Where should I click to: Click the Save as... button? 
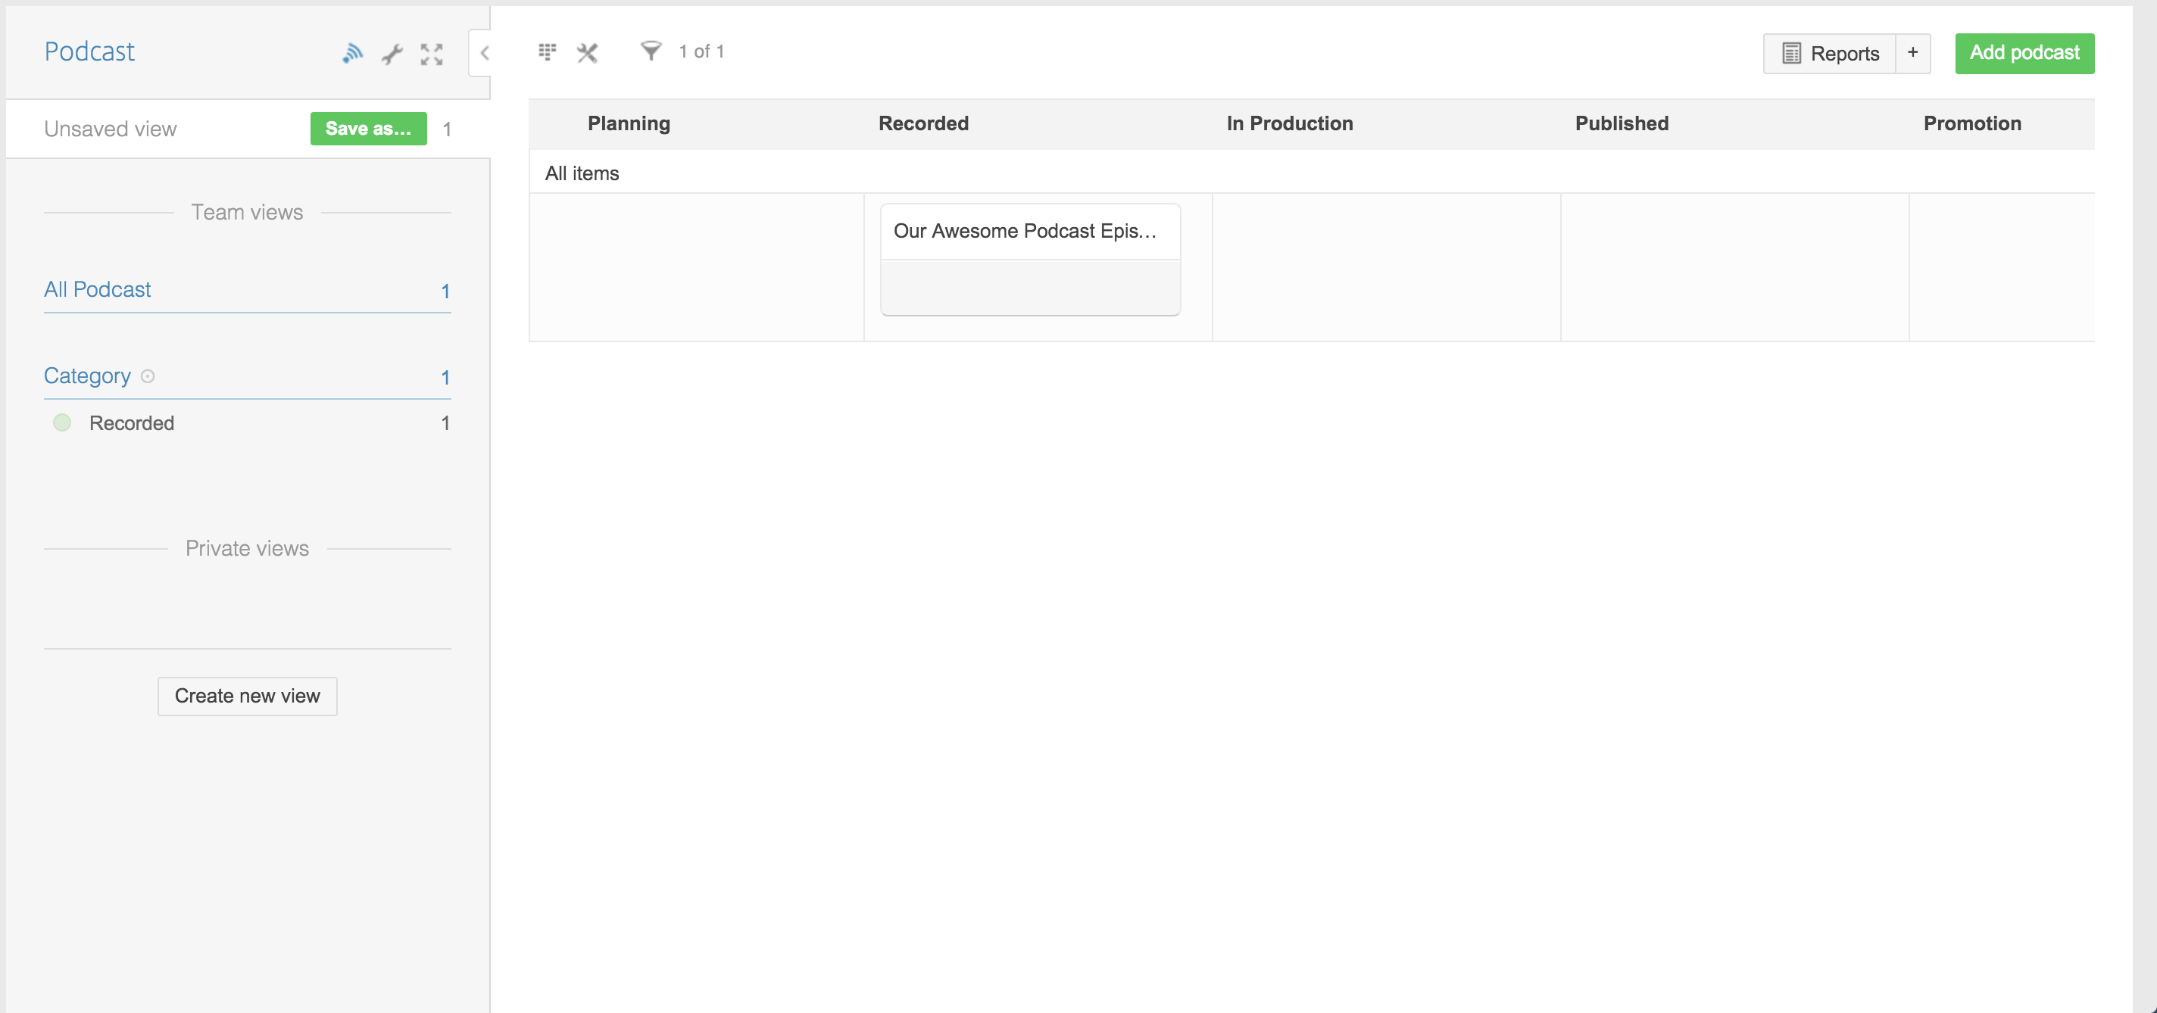[367, 129]
